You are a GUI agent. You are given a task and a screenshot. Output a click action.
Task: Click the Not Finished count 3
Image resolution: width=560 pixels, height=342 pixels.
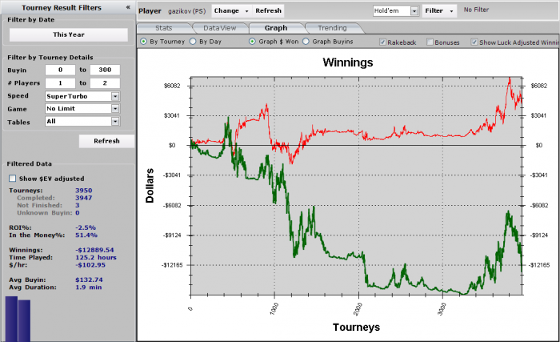coord(77,205)
